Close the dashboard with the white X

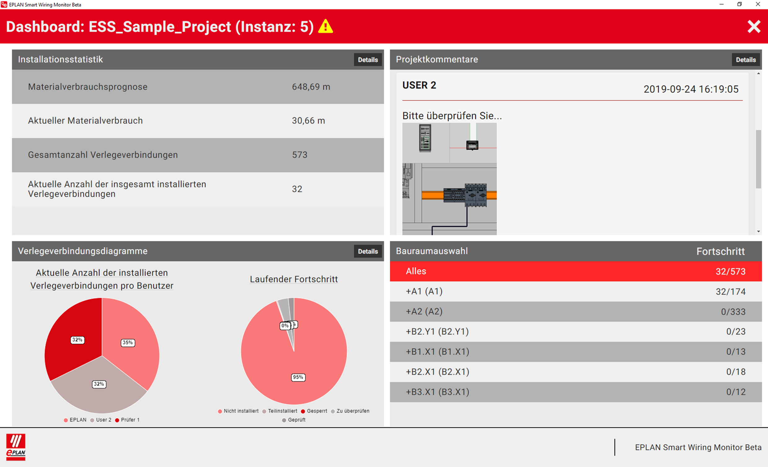pyautogui.click(x=754, y=27)
